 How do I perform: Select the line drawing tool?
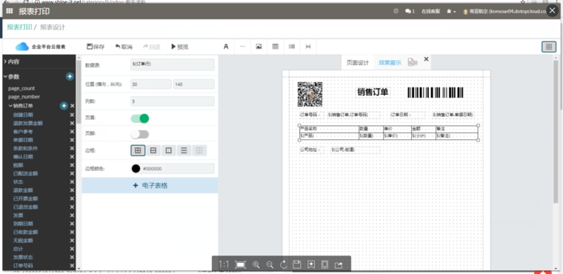tap(242, 47)
